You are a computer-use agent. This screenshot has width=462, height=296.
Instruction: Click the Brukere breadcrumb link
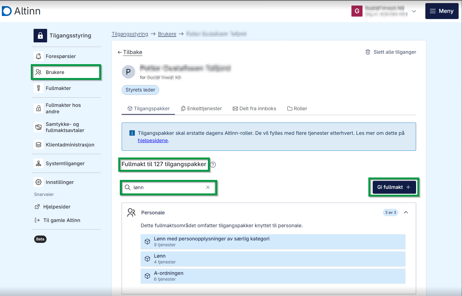(167, 34)
